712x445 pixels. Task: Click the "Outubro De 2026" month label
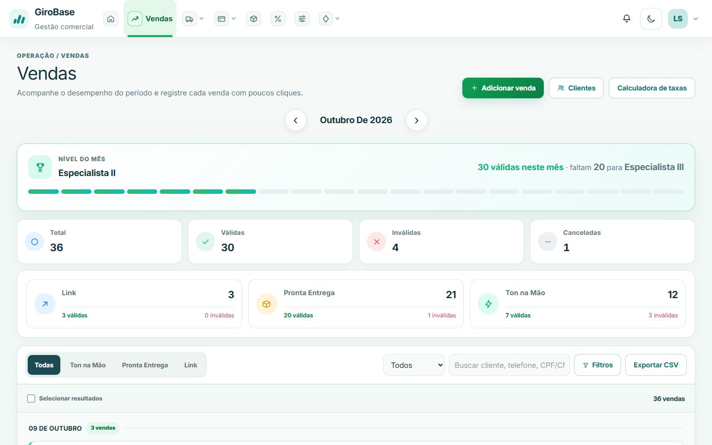tap(356, 120)
